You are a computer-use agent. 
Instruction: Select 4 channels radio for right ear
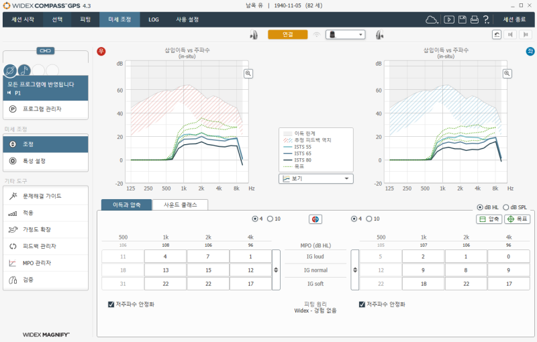tap(255, 219)
